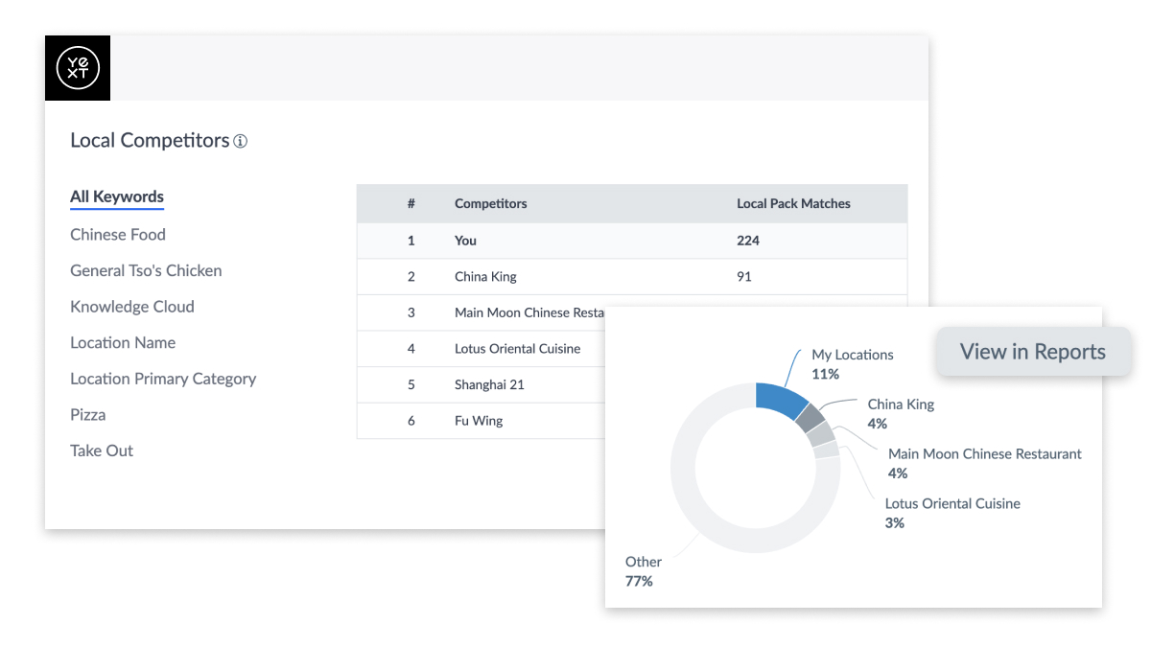Click the China King table row
Image resolution: width=1151 pixels, height=647 pixels.
(632, 277)
